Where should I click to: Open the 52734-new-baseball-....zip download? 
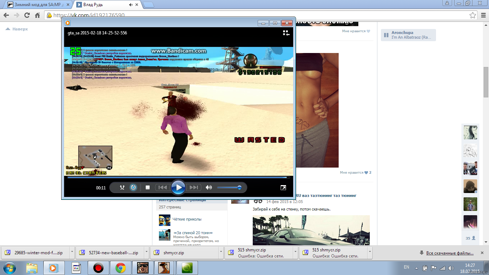(x=110, y=253)
